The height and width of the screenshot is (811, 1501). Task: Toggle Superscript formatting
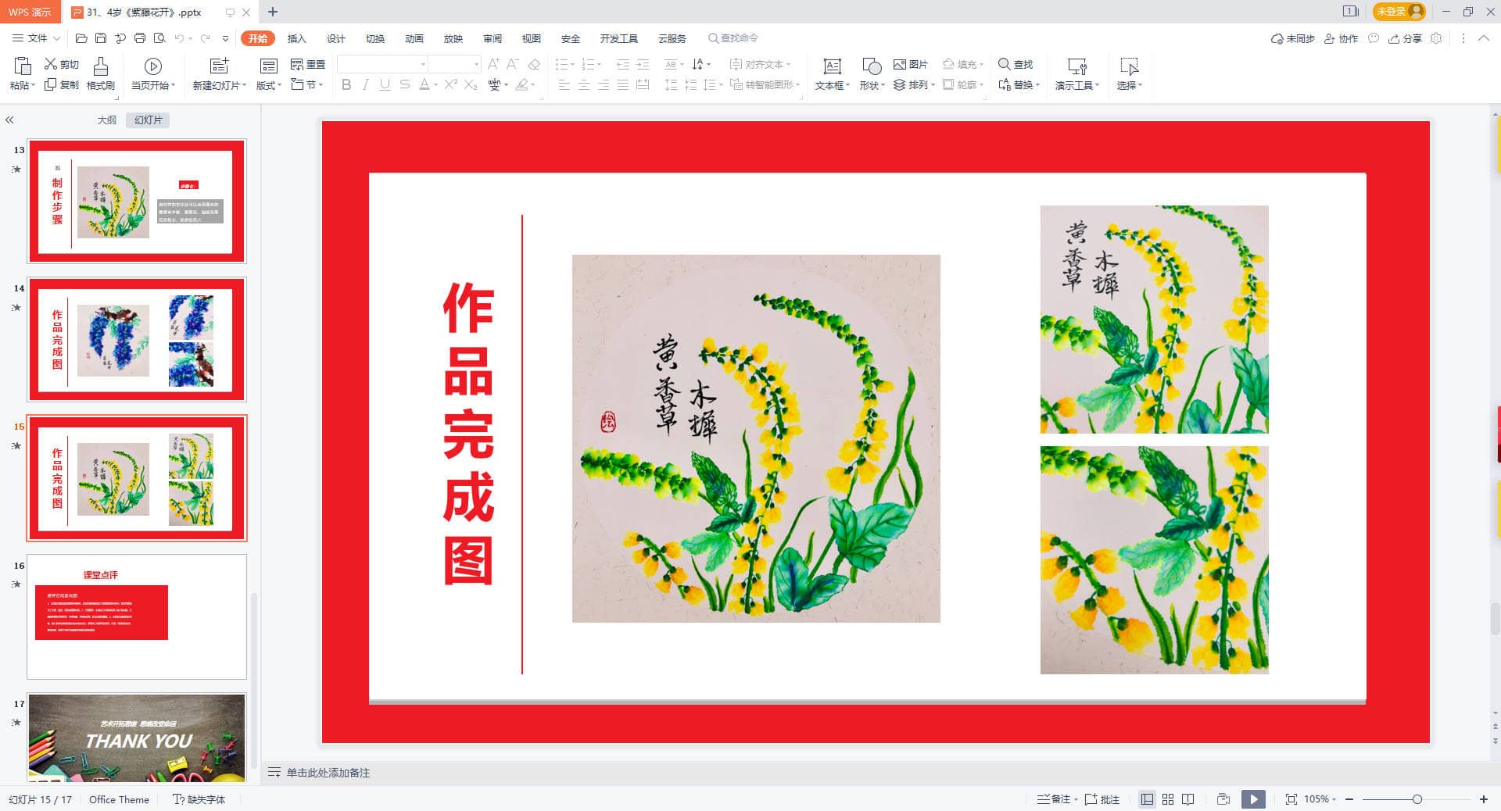click(x=451, y=84)
